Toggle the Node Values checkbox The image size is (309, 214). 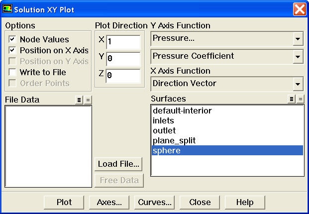point(12,39)
